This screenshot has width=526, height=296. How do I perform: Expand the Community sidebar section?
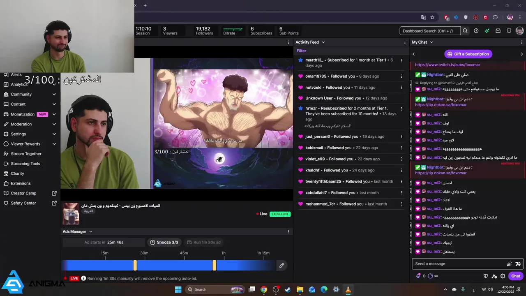[x=54, y=94]
